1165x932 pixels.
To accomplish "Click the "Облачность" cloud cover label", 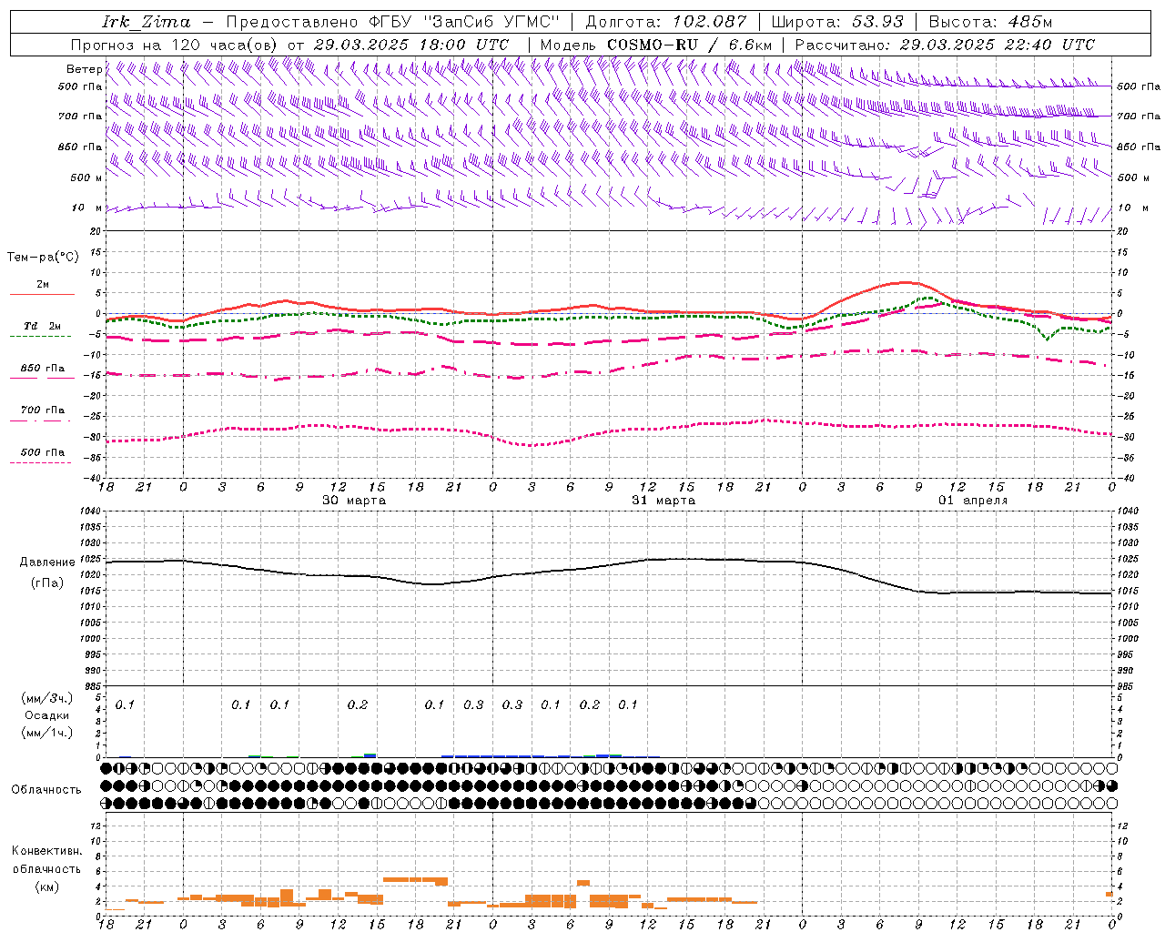I will click(46, 790).
